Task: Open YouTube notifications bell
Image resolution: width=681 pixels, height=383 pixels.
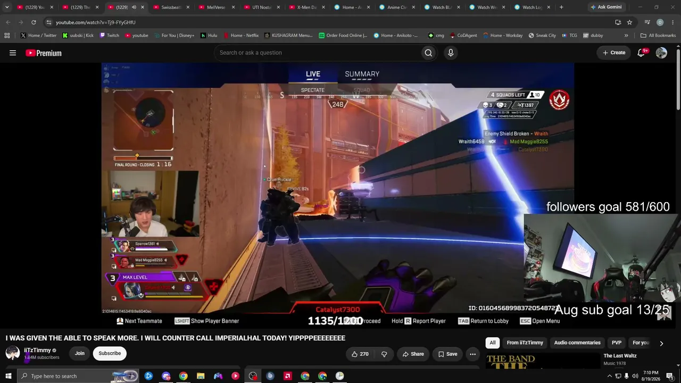Action: (x=642, y=53)
